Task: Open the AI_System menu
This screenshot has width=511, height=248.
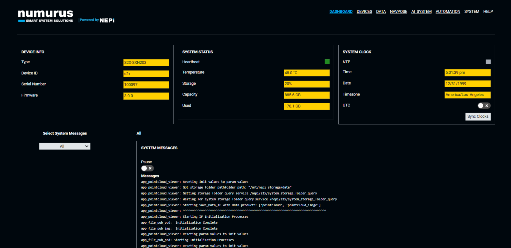Action: (421, 11)
